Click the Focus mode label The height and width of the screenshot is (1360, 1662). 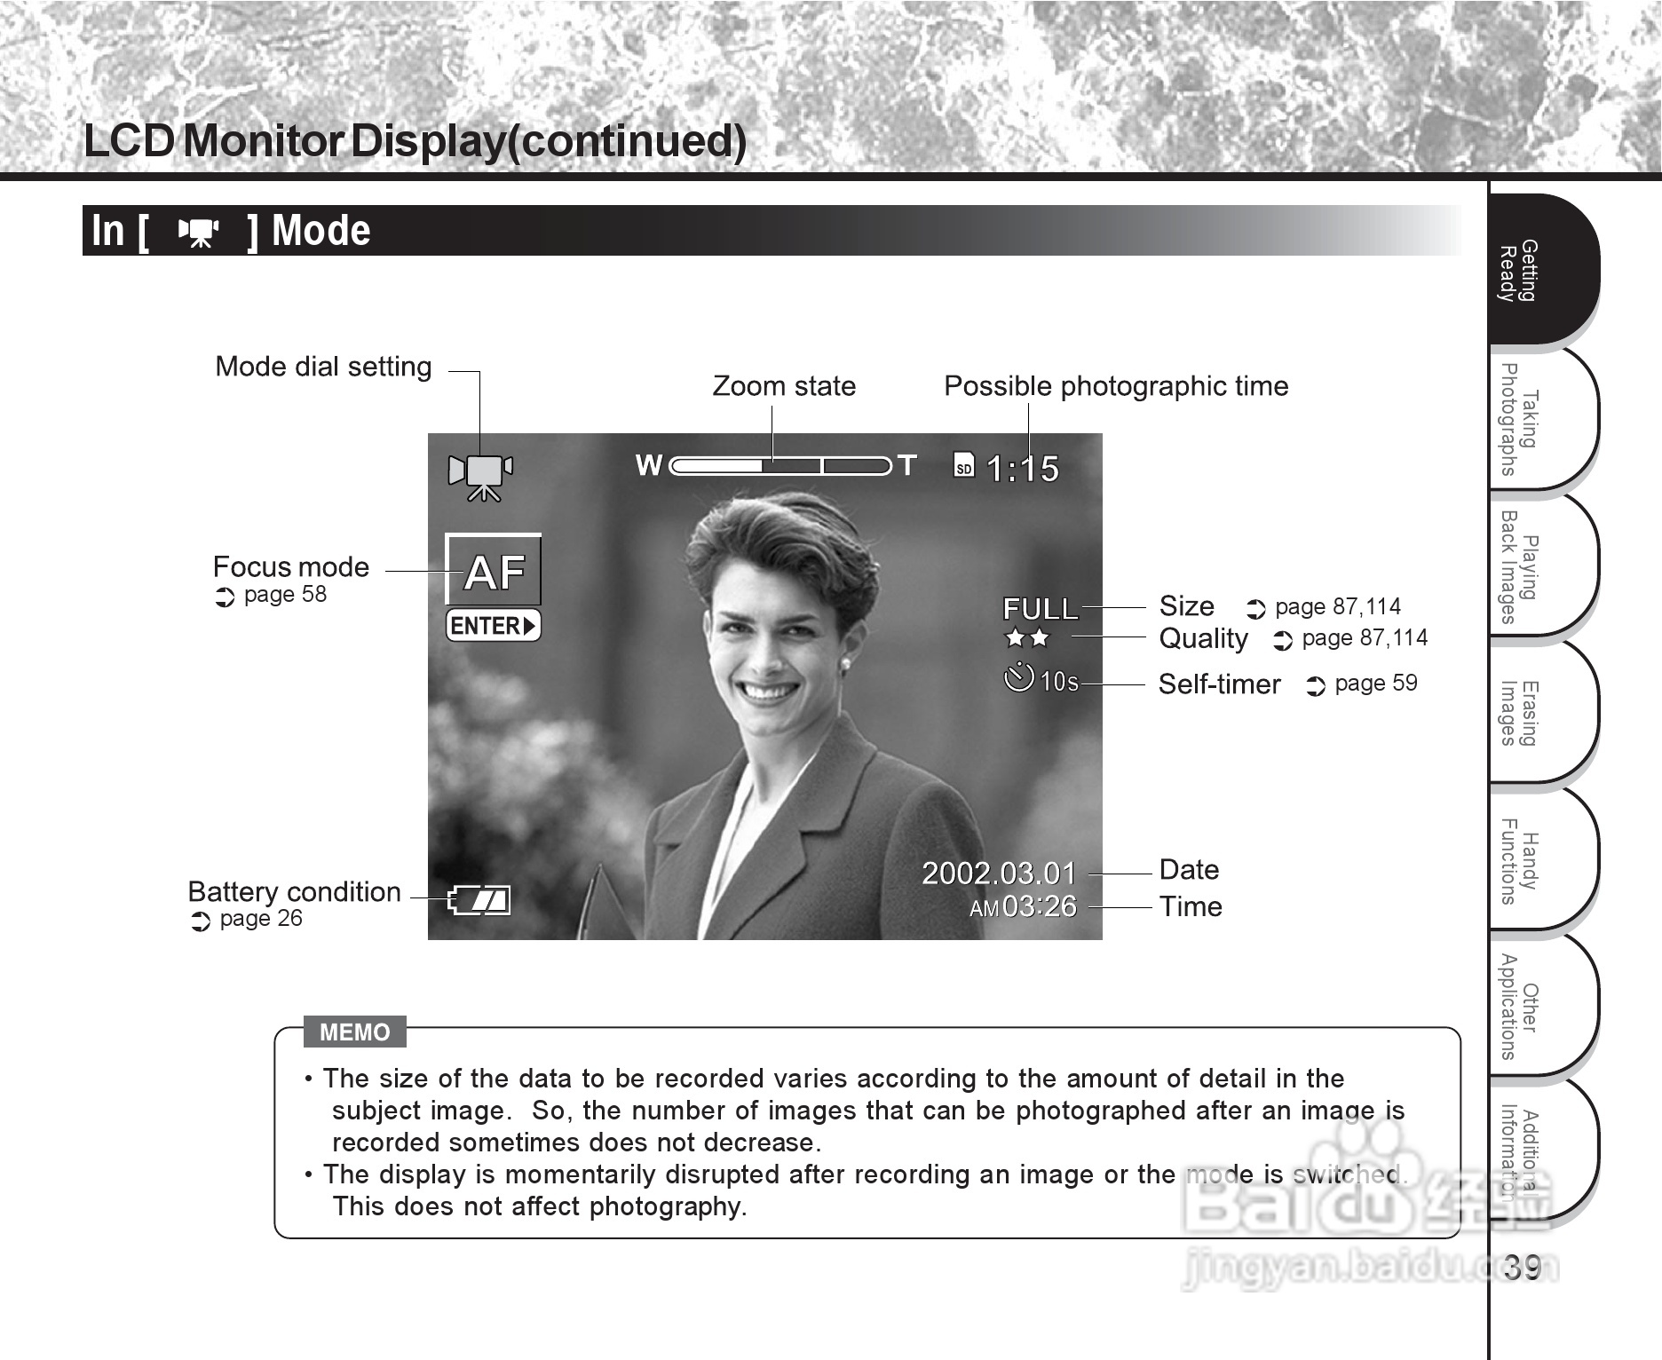click(x=291, y=567)
